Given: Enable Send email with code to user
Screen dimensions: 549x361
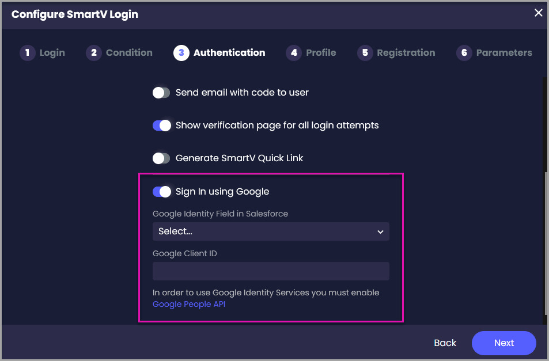Looking at the screenshot, I should click(x=161, y=93).
